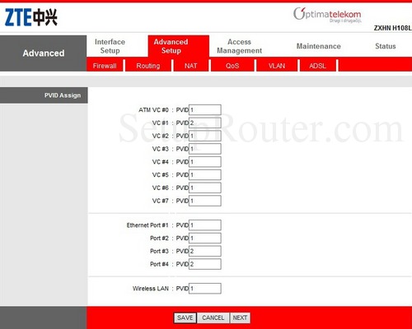
Task: Click the ZTE logo
Action: 31,17
